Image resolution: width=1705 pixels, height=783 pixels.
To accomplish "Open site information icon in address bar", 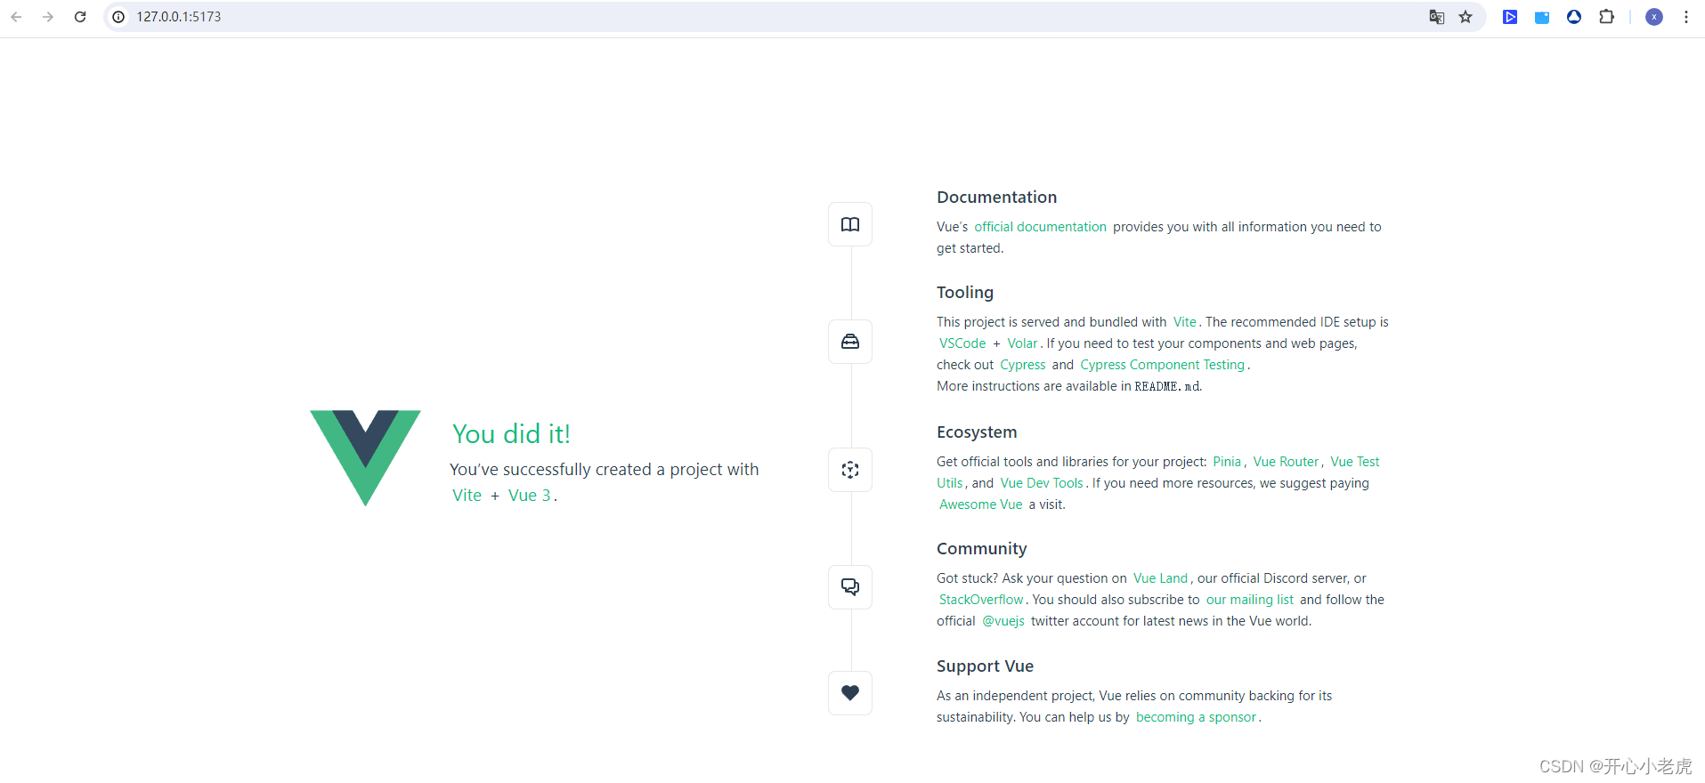I will [x=118, y=17].
